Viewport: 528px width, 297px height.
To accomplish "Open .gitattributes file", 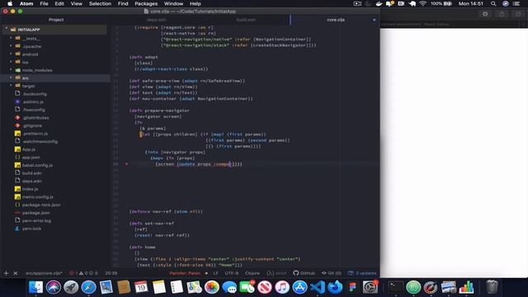I will point(35,117).
